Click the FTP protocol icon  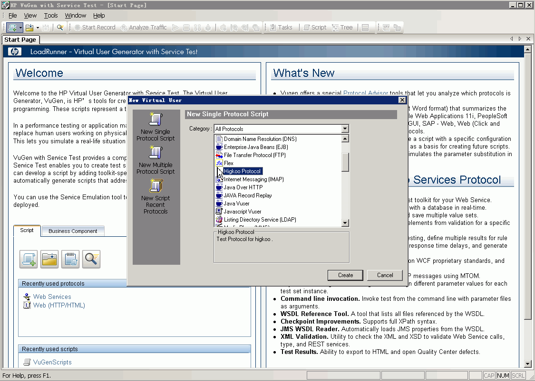click(x=219, y=155)
